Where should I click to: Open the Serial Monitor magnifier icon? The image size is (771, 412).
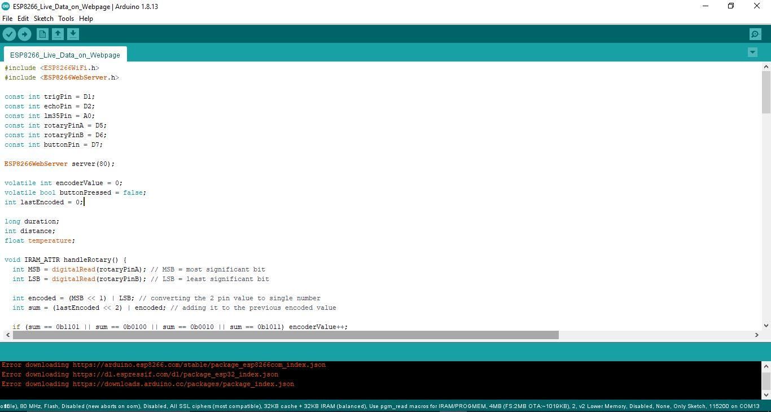tap(755, 34)
